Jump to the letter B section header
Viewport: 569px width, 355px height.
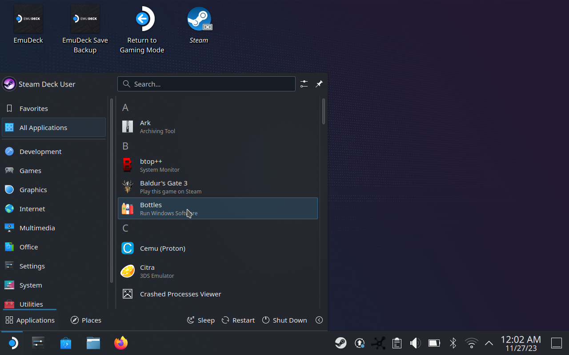click(125, 146)
